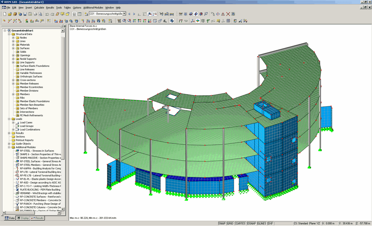372x226 pixels.
Task: Enable GRID from the status bar
Action: point(231,223)
